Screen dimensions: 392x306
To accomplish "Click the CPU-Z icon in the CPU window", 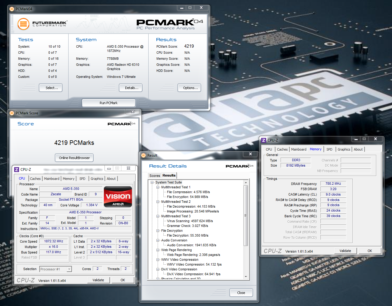I will (x=17, y=170).
